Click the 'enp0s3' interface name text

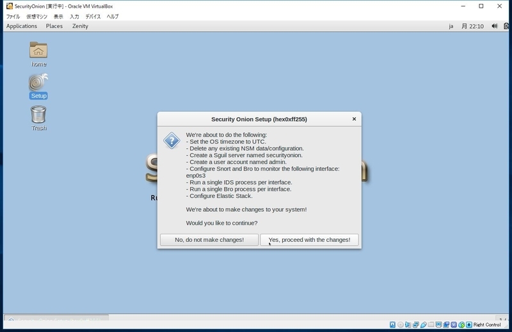[x=196, y=176]
